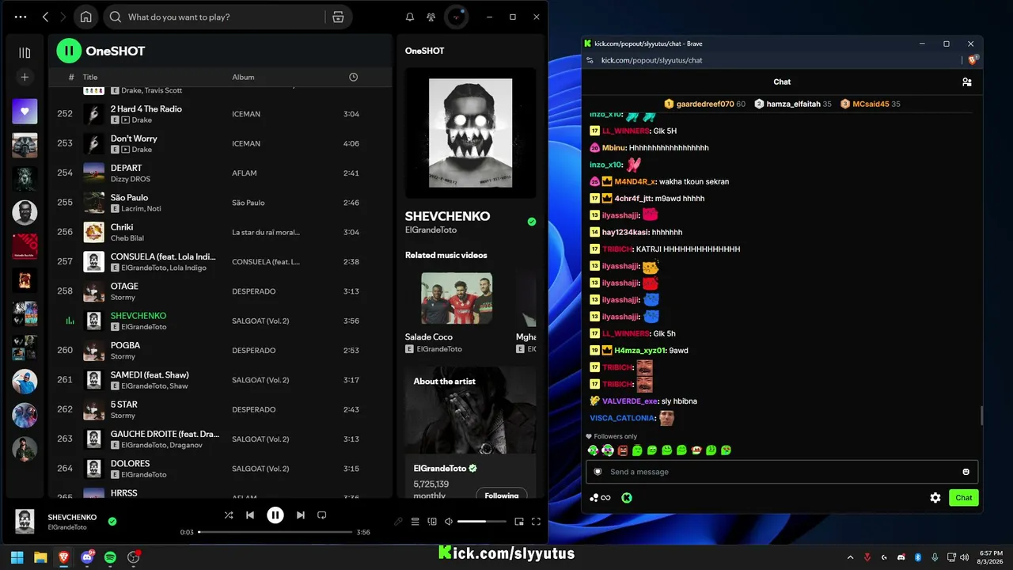Unfollow ElGrandeToto via Following button
The height and width of the screenshot is (570, 1013).
tap(501, 494)
